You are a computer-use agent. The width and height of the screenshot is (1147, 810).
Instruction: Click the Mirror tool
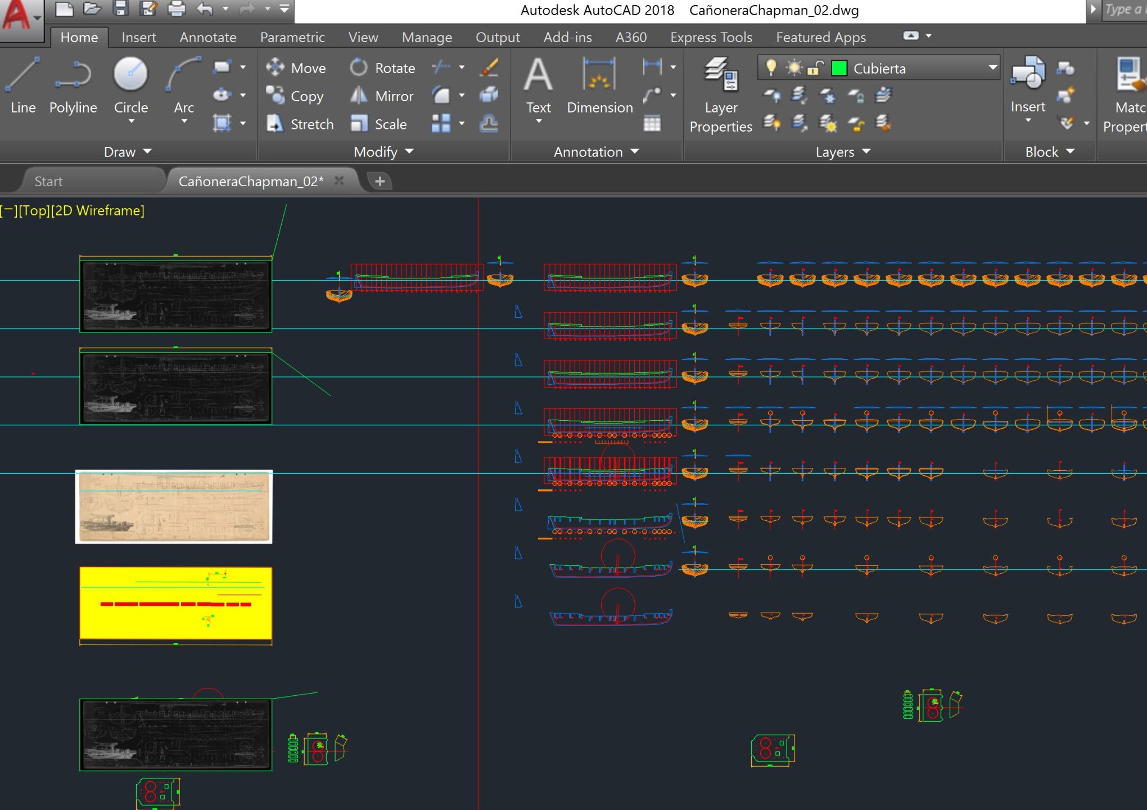point(382,96)
